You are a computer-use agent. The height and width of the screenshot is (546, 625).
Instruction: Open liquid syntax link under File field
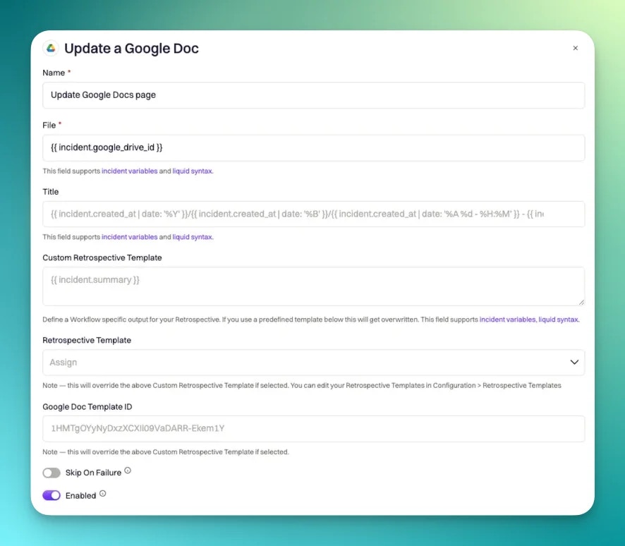[193, 171]
